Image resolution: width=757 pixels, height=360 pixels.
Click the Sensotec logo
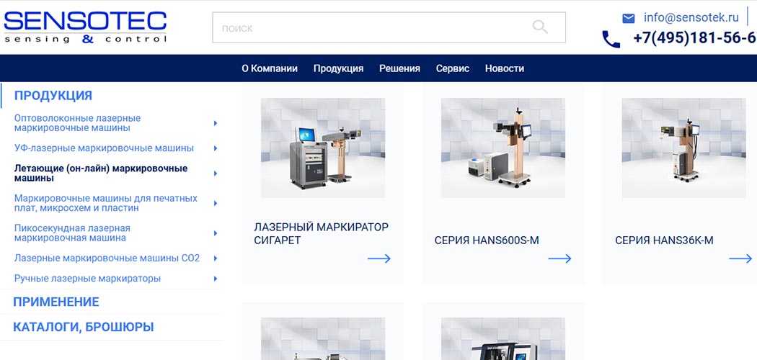point(85,27)
